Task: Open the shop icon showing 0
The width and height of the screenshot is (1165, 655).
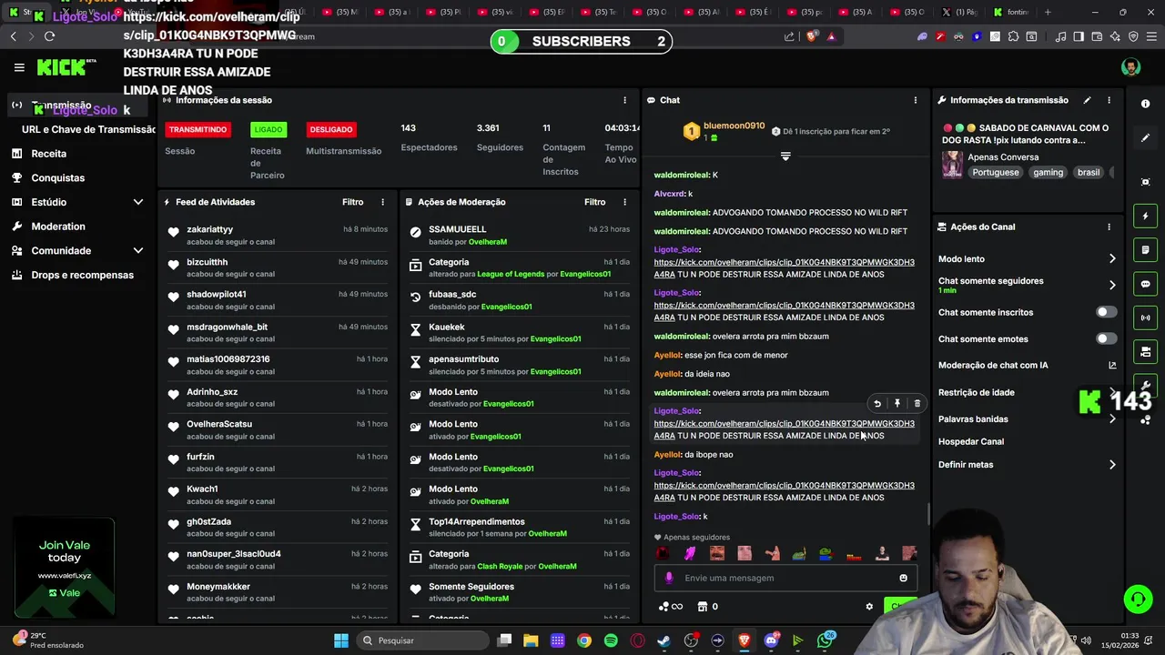Action: coord(707,607)
